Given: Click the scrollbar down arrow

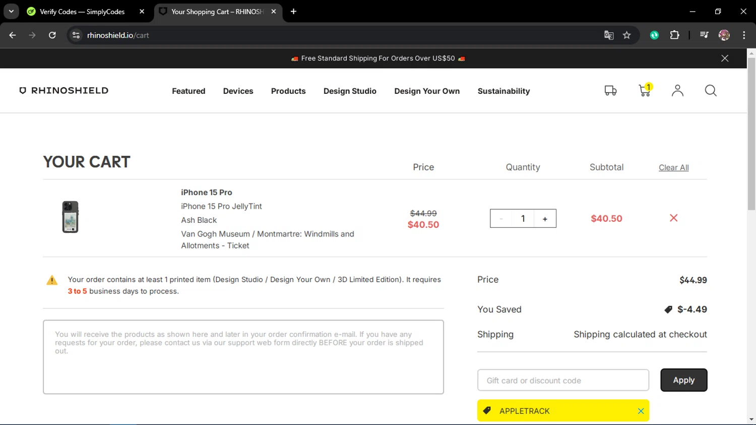Looking at the screenshot, I should click(x=751, y=419).
